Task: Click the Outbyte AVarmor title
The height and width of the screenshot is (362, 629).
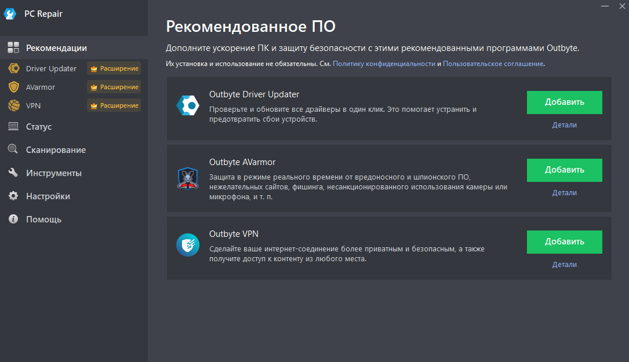Action: point(242,162)
